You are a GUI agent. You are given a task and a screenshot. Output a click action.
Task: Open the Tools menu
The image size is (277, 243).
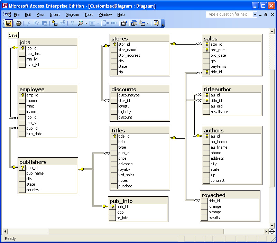click(x=89, y=15)
